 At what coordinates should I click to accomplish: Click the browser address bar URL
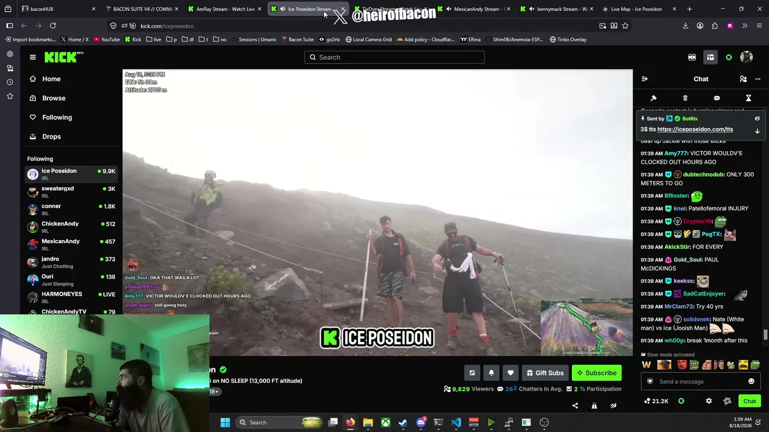click(x=167, y=26)
